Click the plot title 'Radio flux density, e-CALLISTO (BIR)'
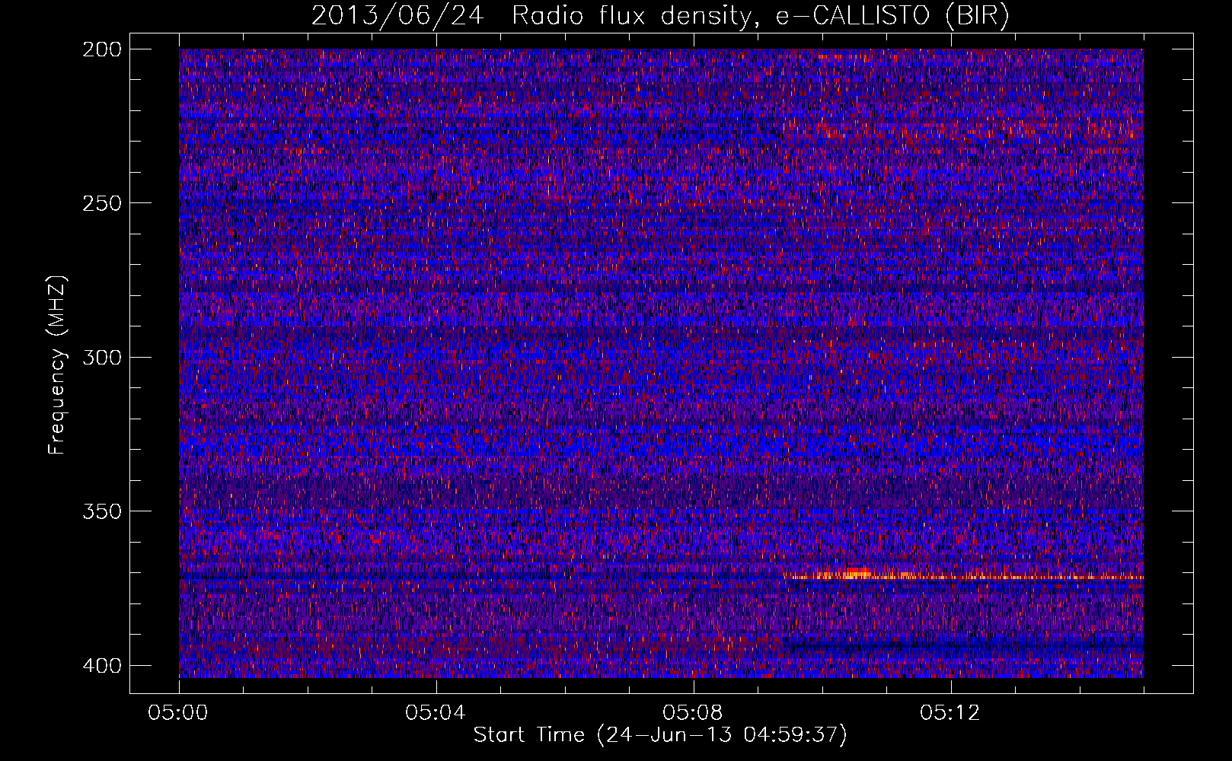Image resolution: width=1232 pixels, height=761 pixels. tap(760, 16)
